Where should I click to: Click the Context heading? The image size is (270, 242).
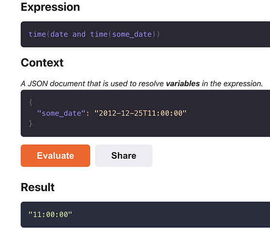(42, 62)
